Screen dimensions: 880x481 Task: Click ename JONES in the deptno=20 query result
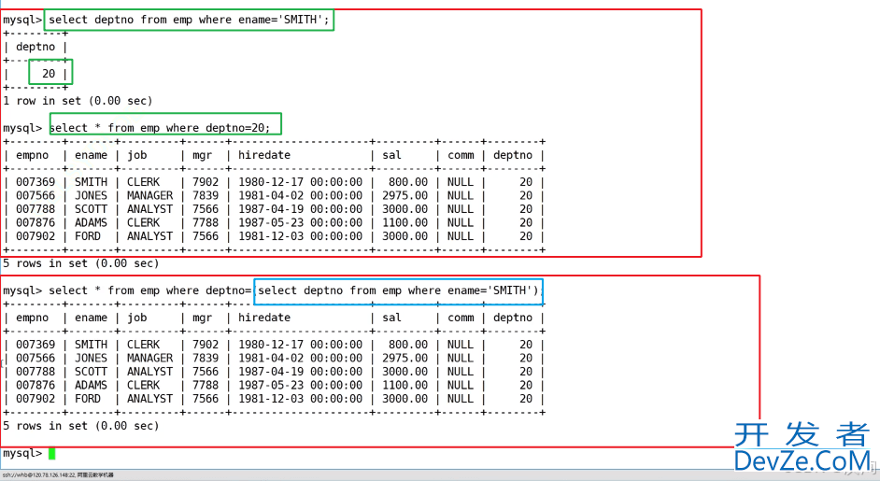click(91, 196)
